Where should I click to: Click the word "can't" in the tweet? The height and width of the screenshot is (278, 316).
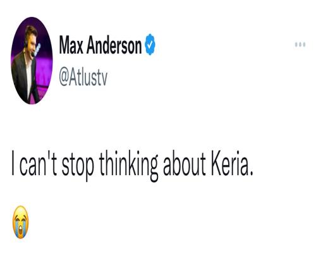38,163
